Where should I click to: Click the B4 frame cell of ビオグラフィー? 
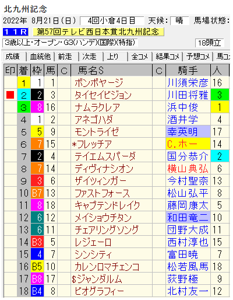coord(37,291)
